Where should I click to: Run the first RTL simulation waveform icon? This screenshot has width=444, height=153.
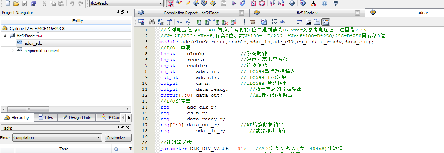coord(273,3)
